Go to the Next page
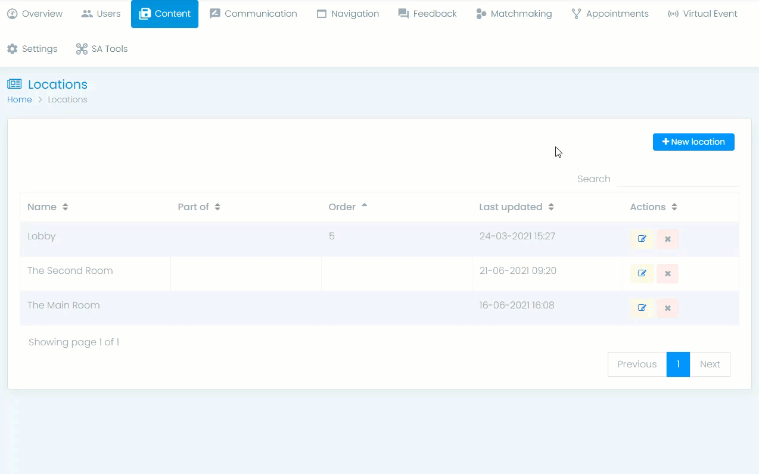The height and width of the screenshot is (474, 759). [710, 364]
